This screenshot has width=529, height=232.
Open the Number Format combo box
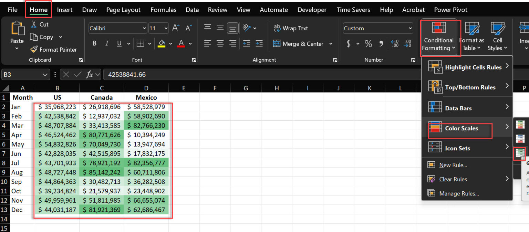point(377,28)
